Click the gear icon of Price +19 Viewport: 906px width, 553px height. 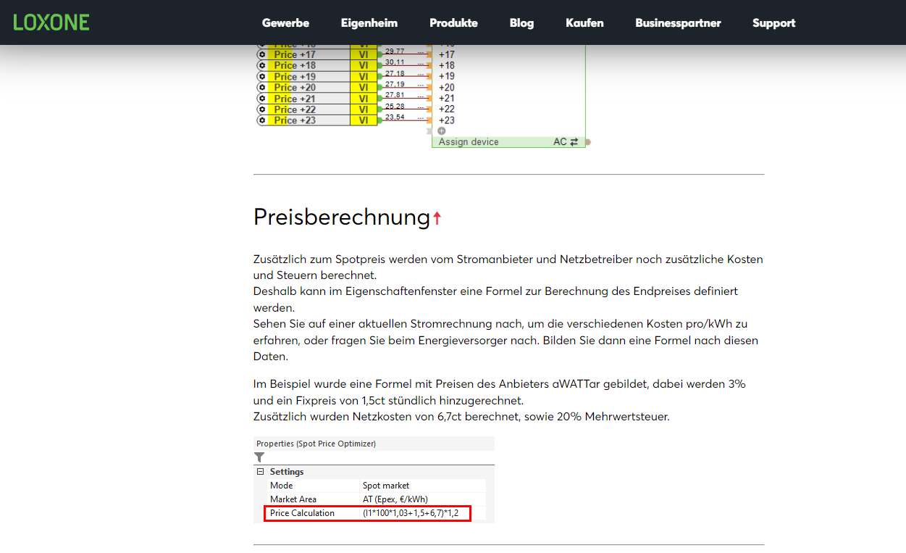(x=262, y=76)
